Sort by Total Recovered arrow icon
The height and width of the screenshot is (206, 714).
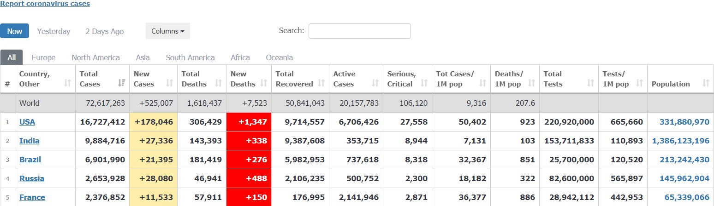(321, 83)
